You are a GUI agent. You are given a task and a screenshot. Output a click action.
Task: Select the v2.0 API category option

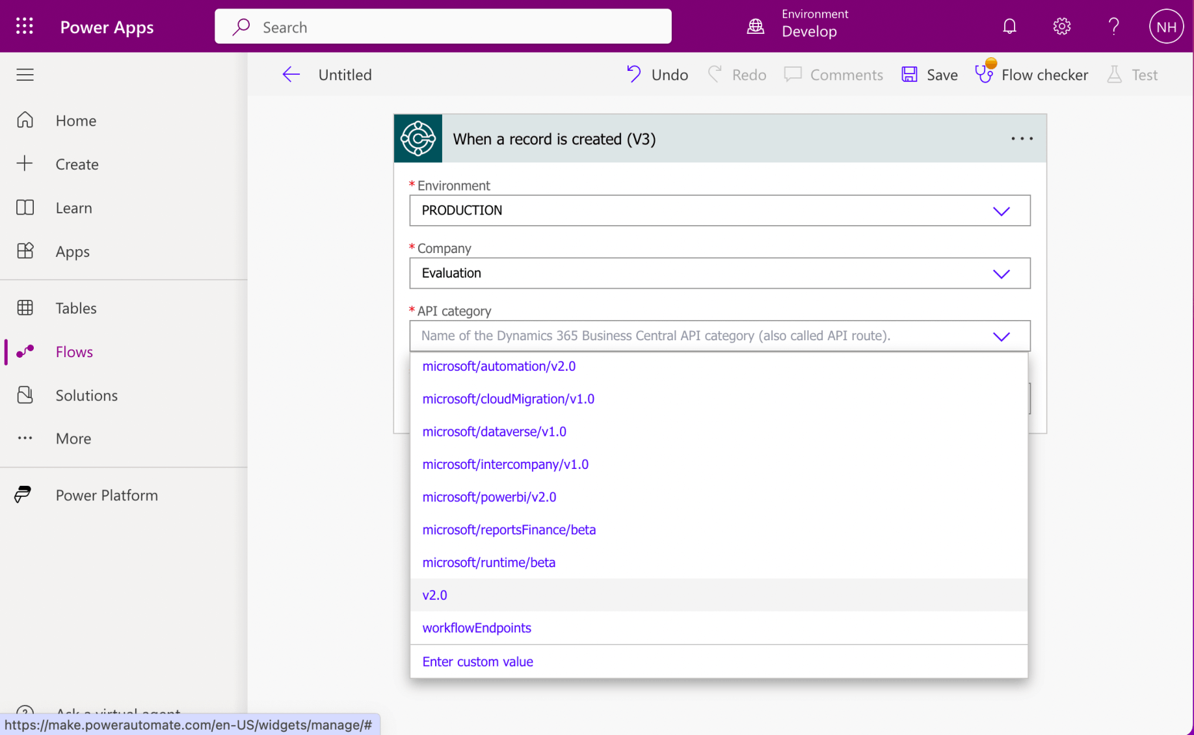point(435,595)
